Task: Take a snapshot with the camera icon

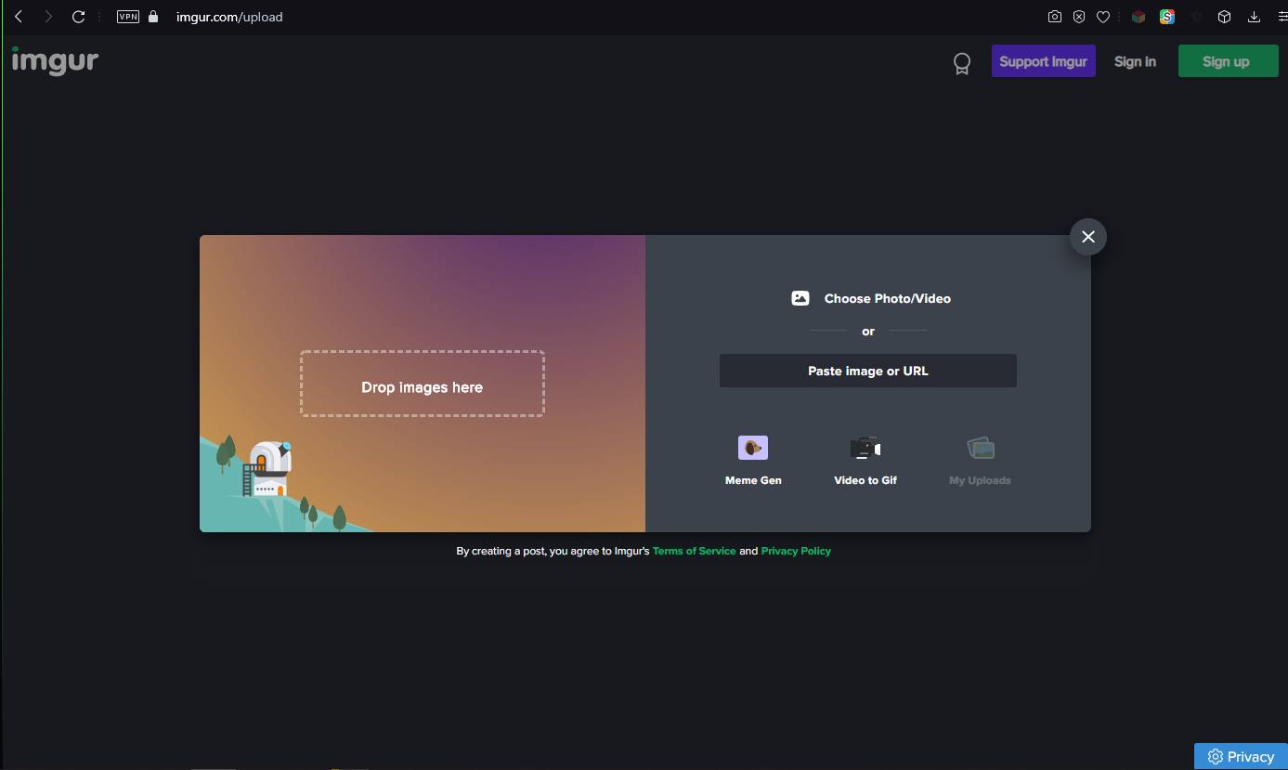Action: (x=1054, y=17)
